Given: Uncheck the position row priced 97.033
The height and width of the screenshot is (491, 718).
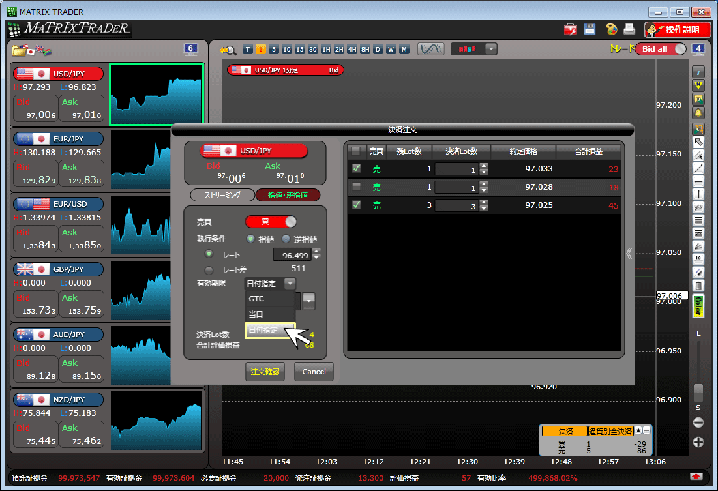Looking at the screenshot, I should point(356,168).
